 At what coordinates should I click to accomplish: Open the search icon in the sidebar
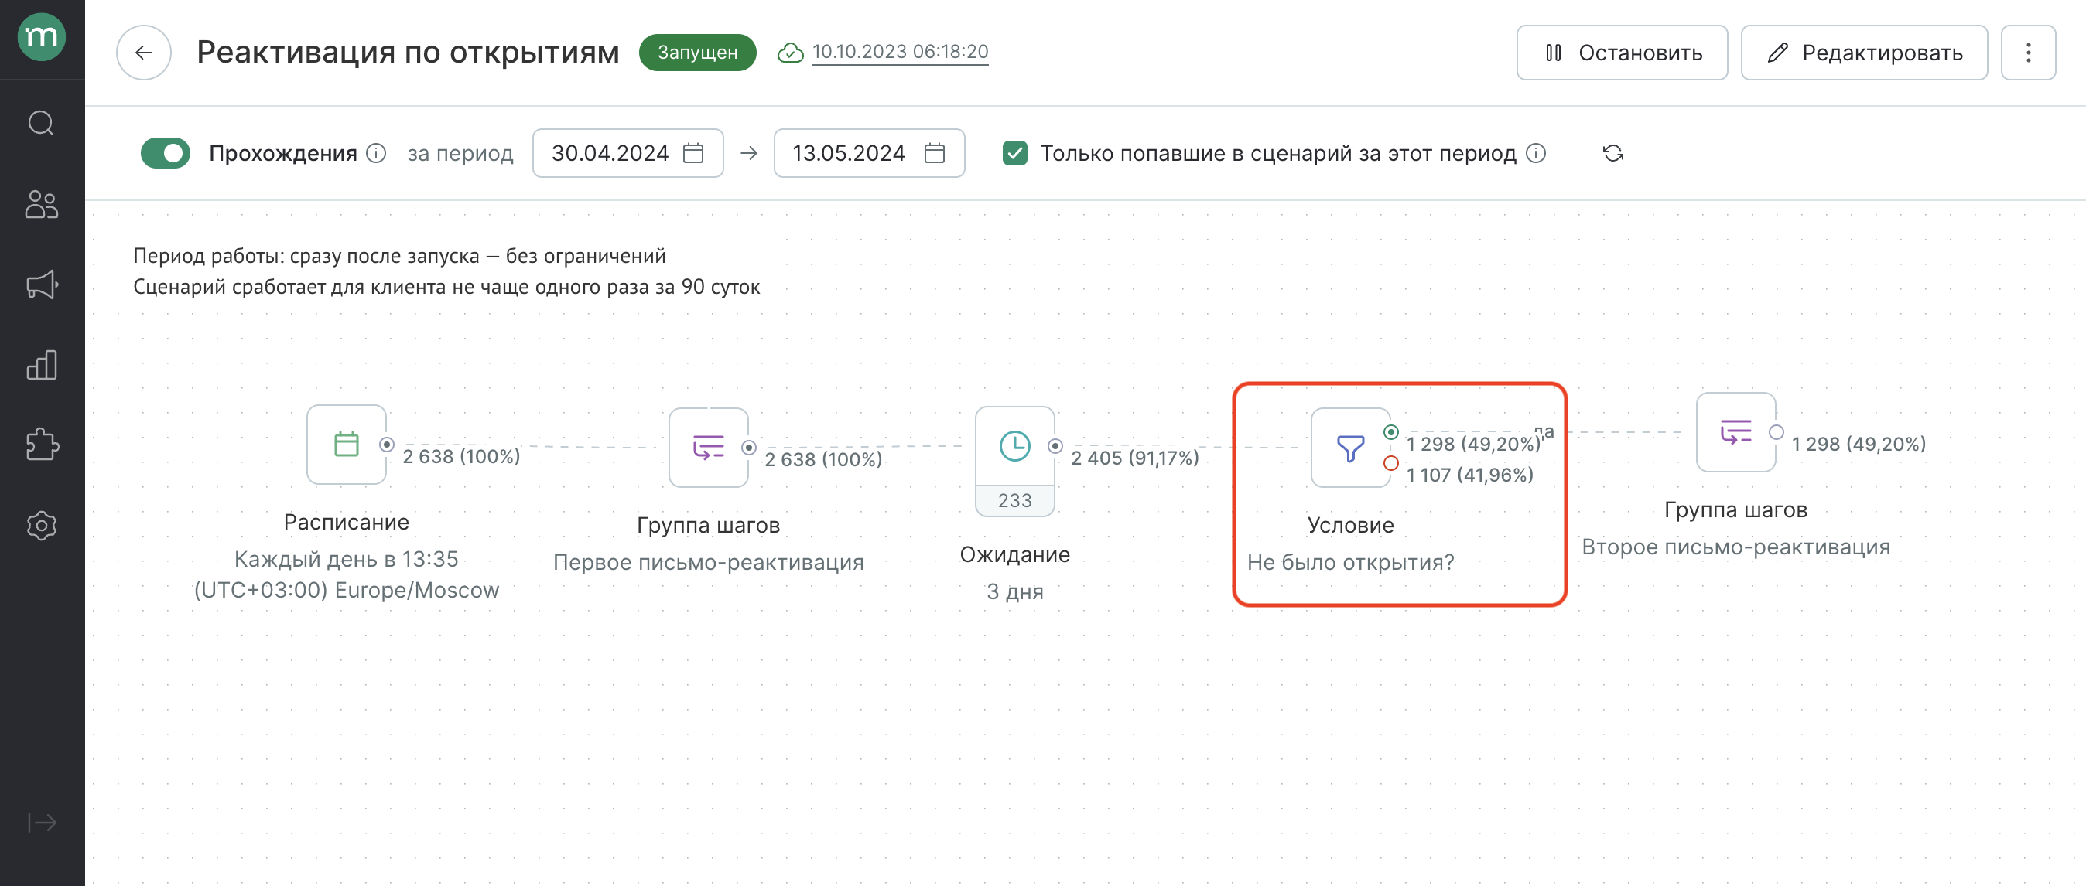point(41,124)
